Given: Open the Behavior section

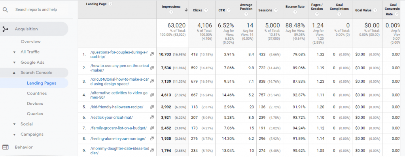Looking at the screenshot, I should 24,147.
